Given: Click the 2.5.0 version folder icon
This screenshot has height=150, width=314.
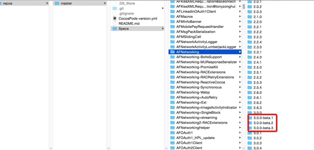Looking at the screenshot, I should click(249, 67).
